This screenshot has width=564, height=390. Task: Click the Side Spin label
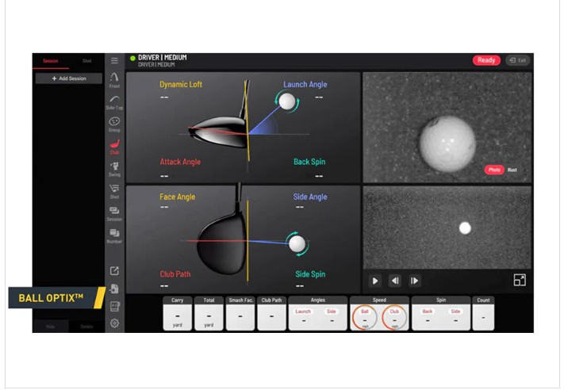[310, 274]
